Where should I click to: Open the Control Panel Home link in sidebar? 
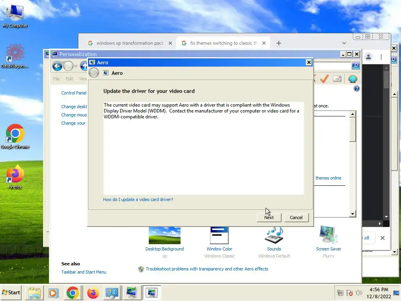[x=74, y=93]
